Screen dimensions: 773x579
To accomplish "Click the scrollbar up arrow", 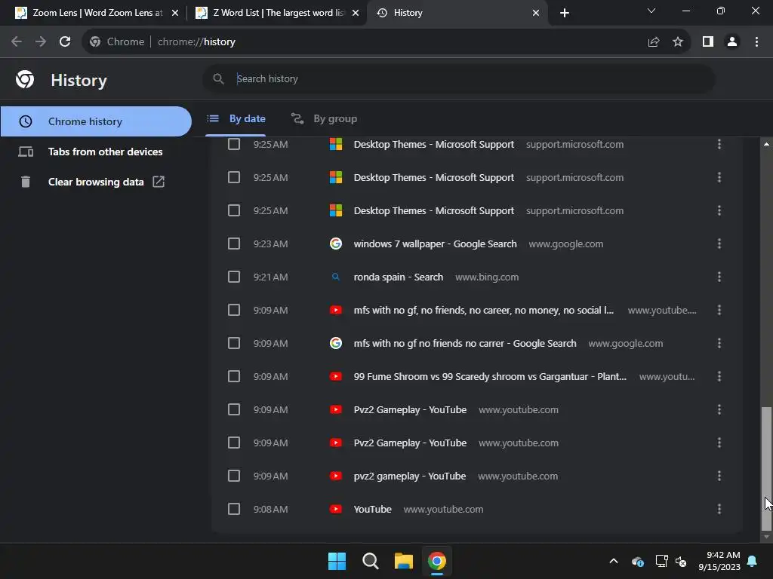I will click(766, 144).
